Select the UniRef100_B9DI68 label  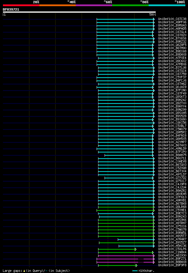coord(172,52)
